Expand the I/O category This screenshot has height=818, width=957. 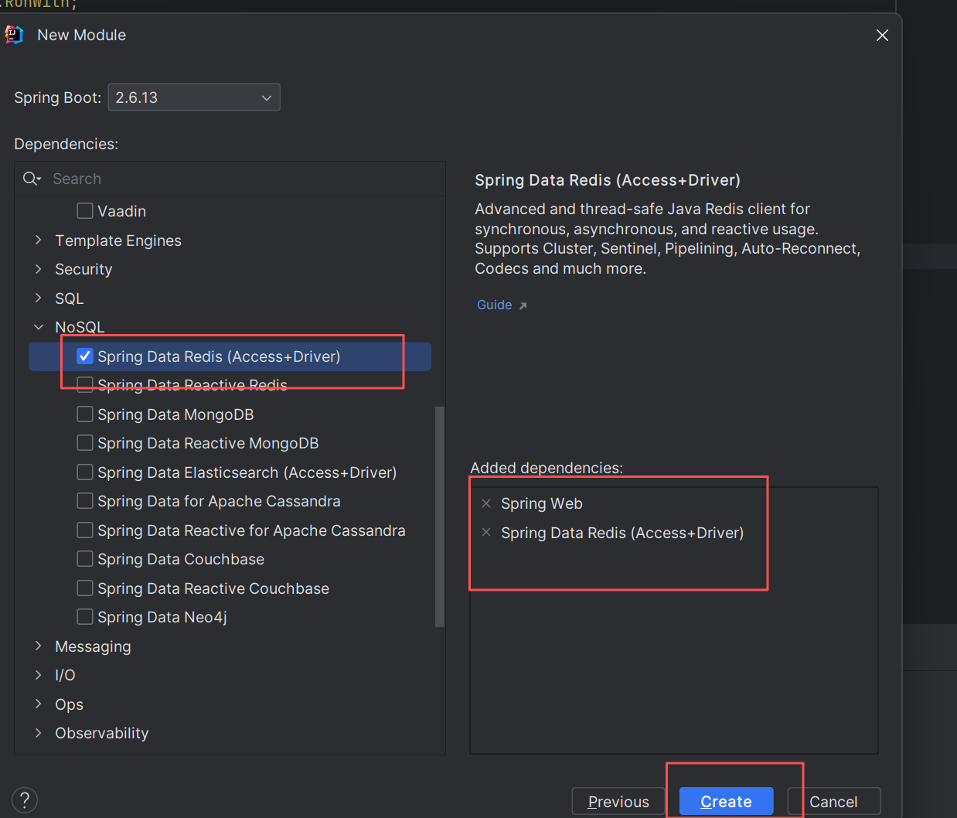click(38, 675)
